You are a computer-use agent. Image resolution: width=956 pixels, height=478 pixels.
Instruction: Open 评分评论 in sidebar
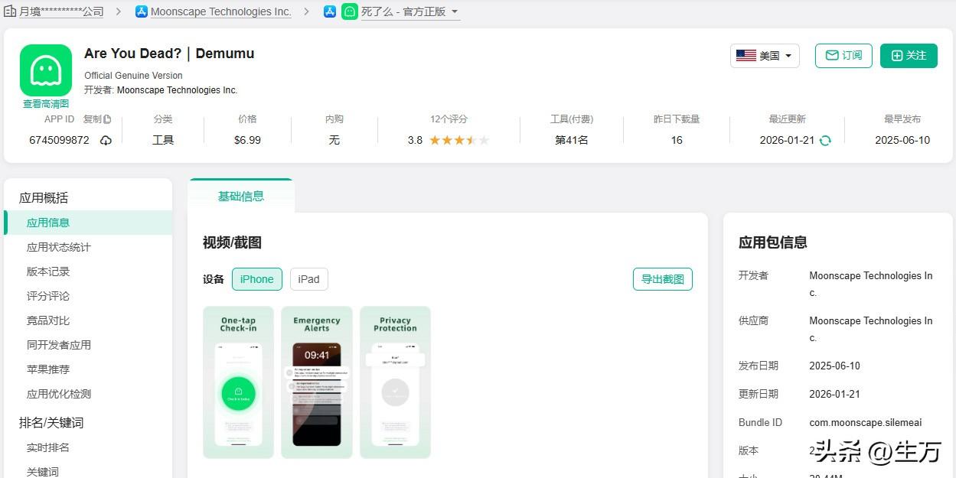click(x=48, y=296)
